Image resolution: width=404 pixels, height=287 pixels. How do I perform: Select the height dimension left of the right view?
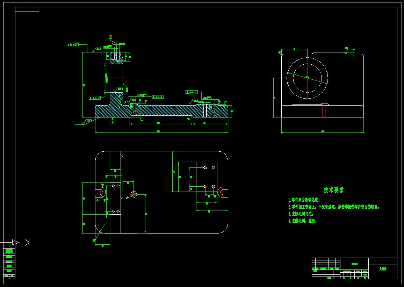coord(274,98)
